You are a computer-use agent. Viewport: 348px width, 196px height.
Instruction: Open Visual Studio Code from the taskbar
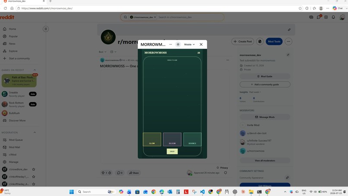click(202, 192)
